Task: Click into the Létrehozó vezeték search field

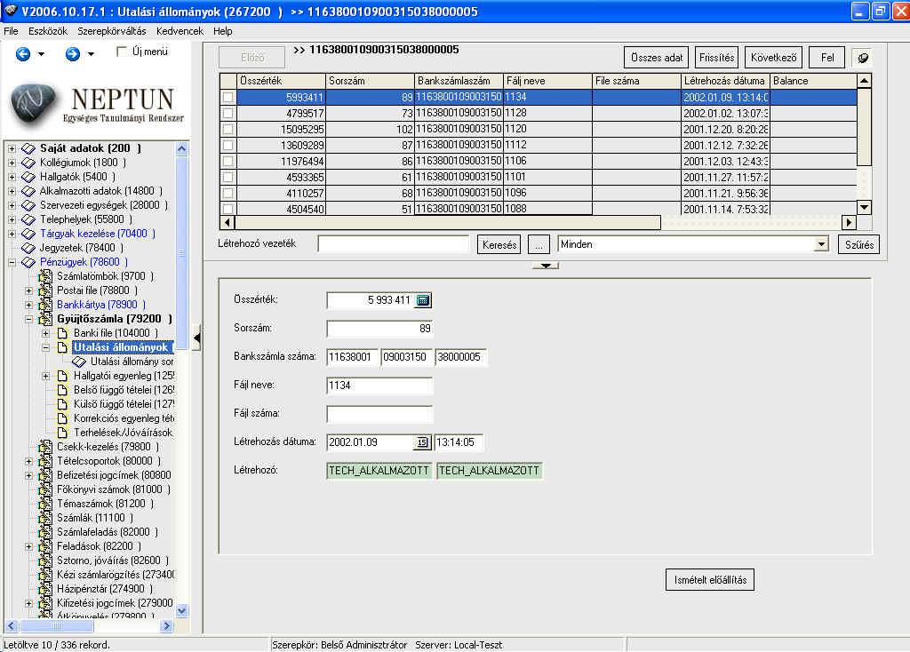Action: (394, 244)
